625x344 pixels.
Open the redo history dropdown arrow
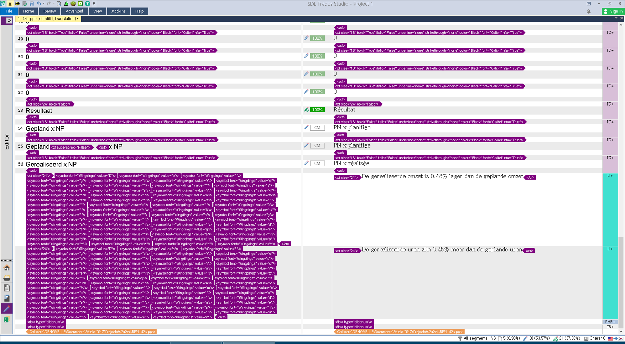[53, 4]
